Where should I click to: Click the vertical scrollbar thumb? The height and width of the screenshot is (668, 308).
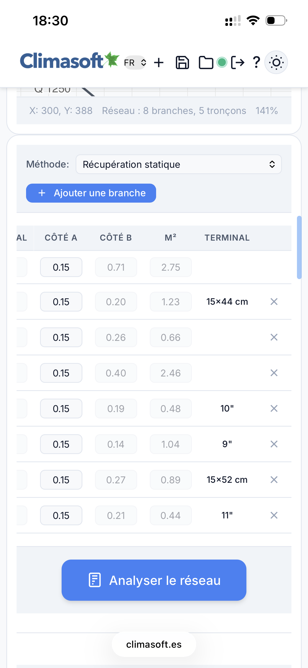[x=299, y=247]
